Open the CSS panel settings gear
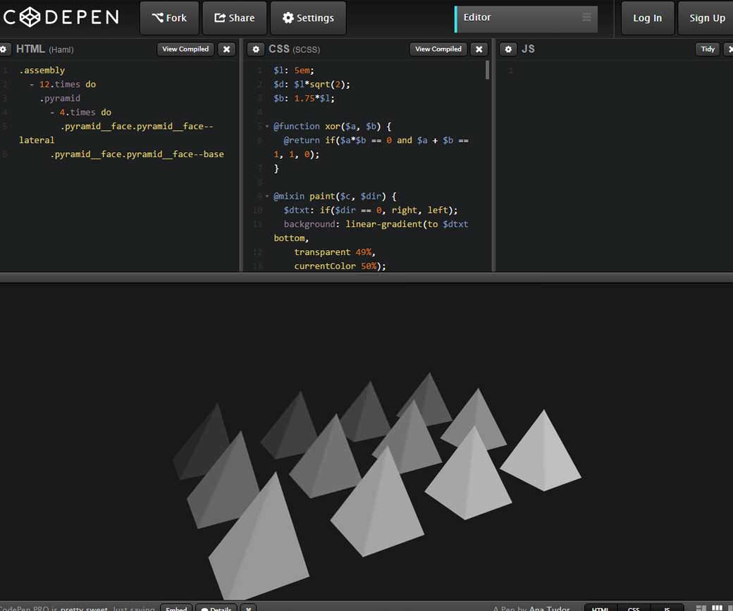Screen dimensions: 733x611 [x=256, y=49]
